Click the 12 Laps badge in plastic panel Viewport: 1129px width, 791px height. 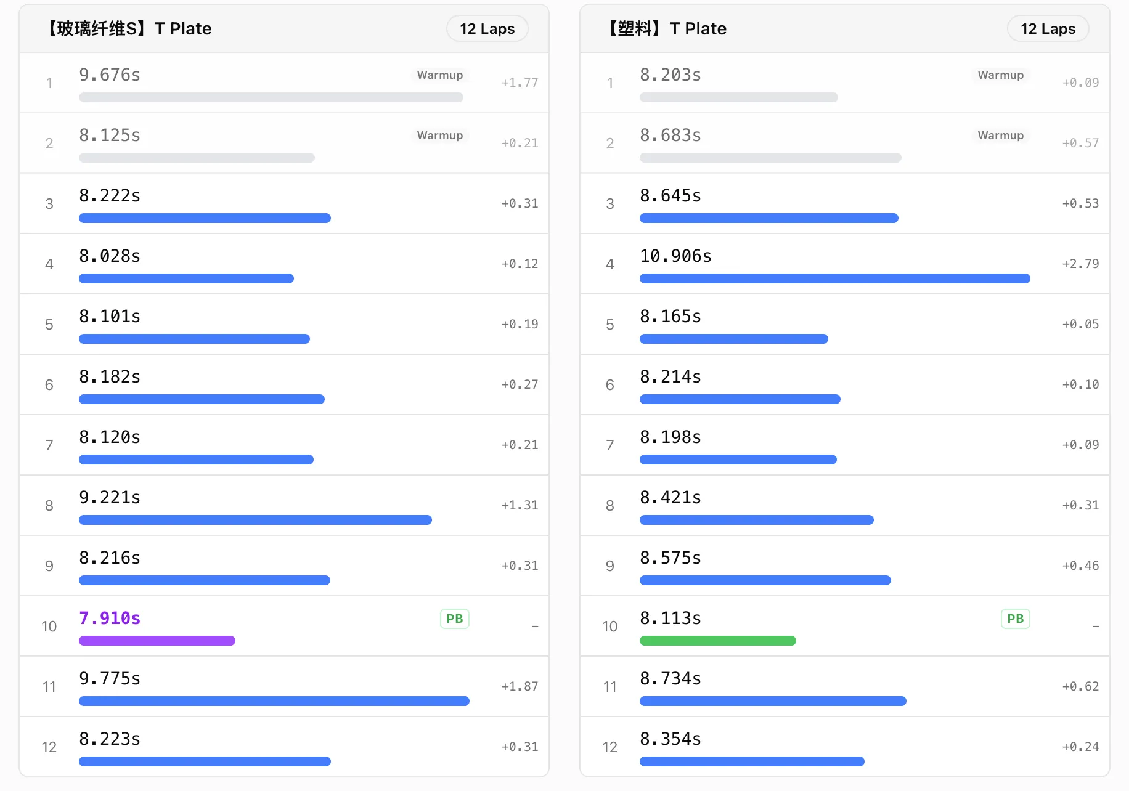coord(1048,29)
